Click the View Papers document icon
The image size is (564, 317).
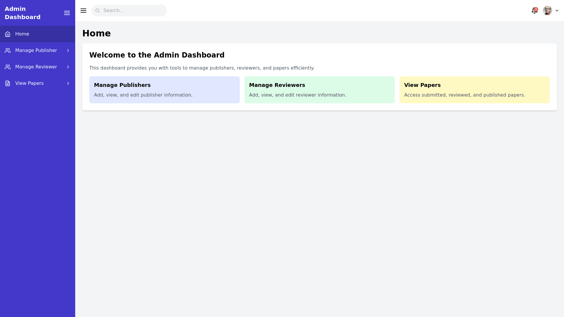(x=8, y=83)
